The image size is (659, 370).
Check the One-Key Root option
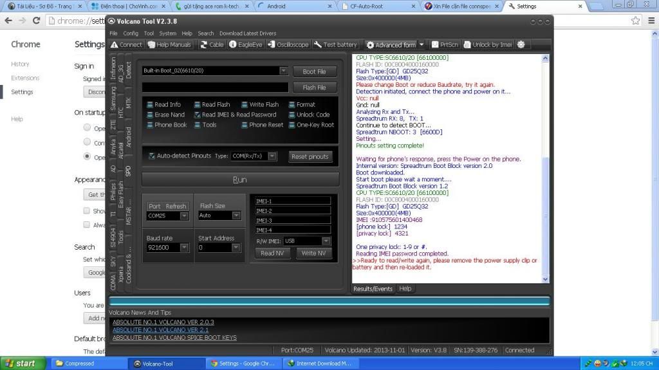[x=292, y=125]
